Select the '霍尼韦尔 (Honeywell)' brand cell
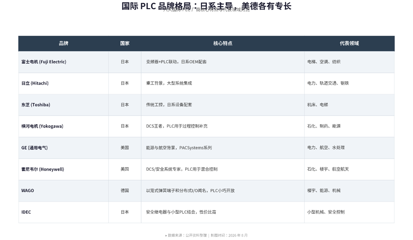413x240 pixels. click(64, 169)
